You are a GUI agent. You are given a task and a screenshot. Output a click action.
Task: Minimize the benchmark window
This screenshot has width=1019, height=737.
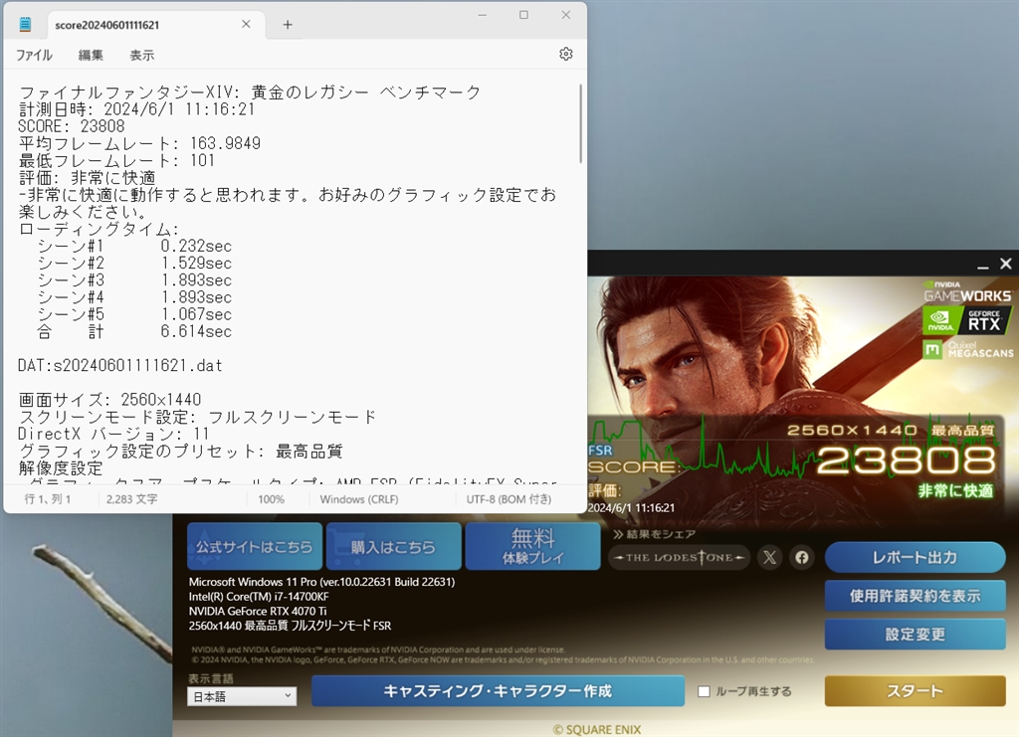tap(982, 265)
